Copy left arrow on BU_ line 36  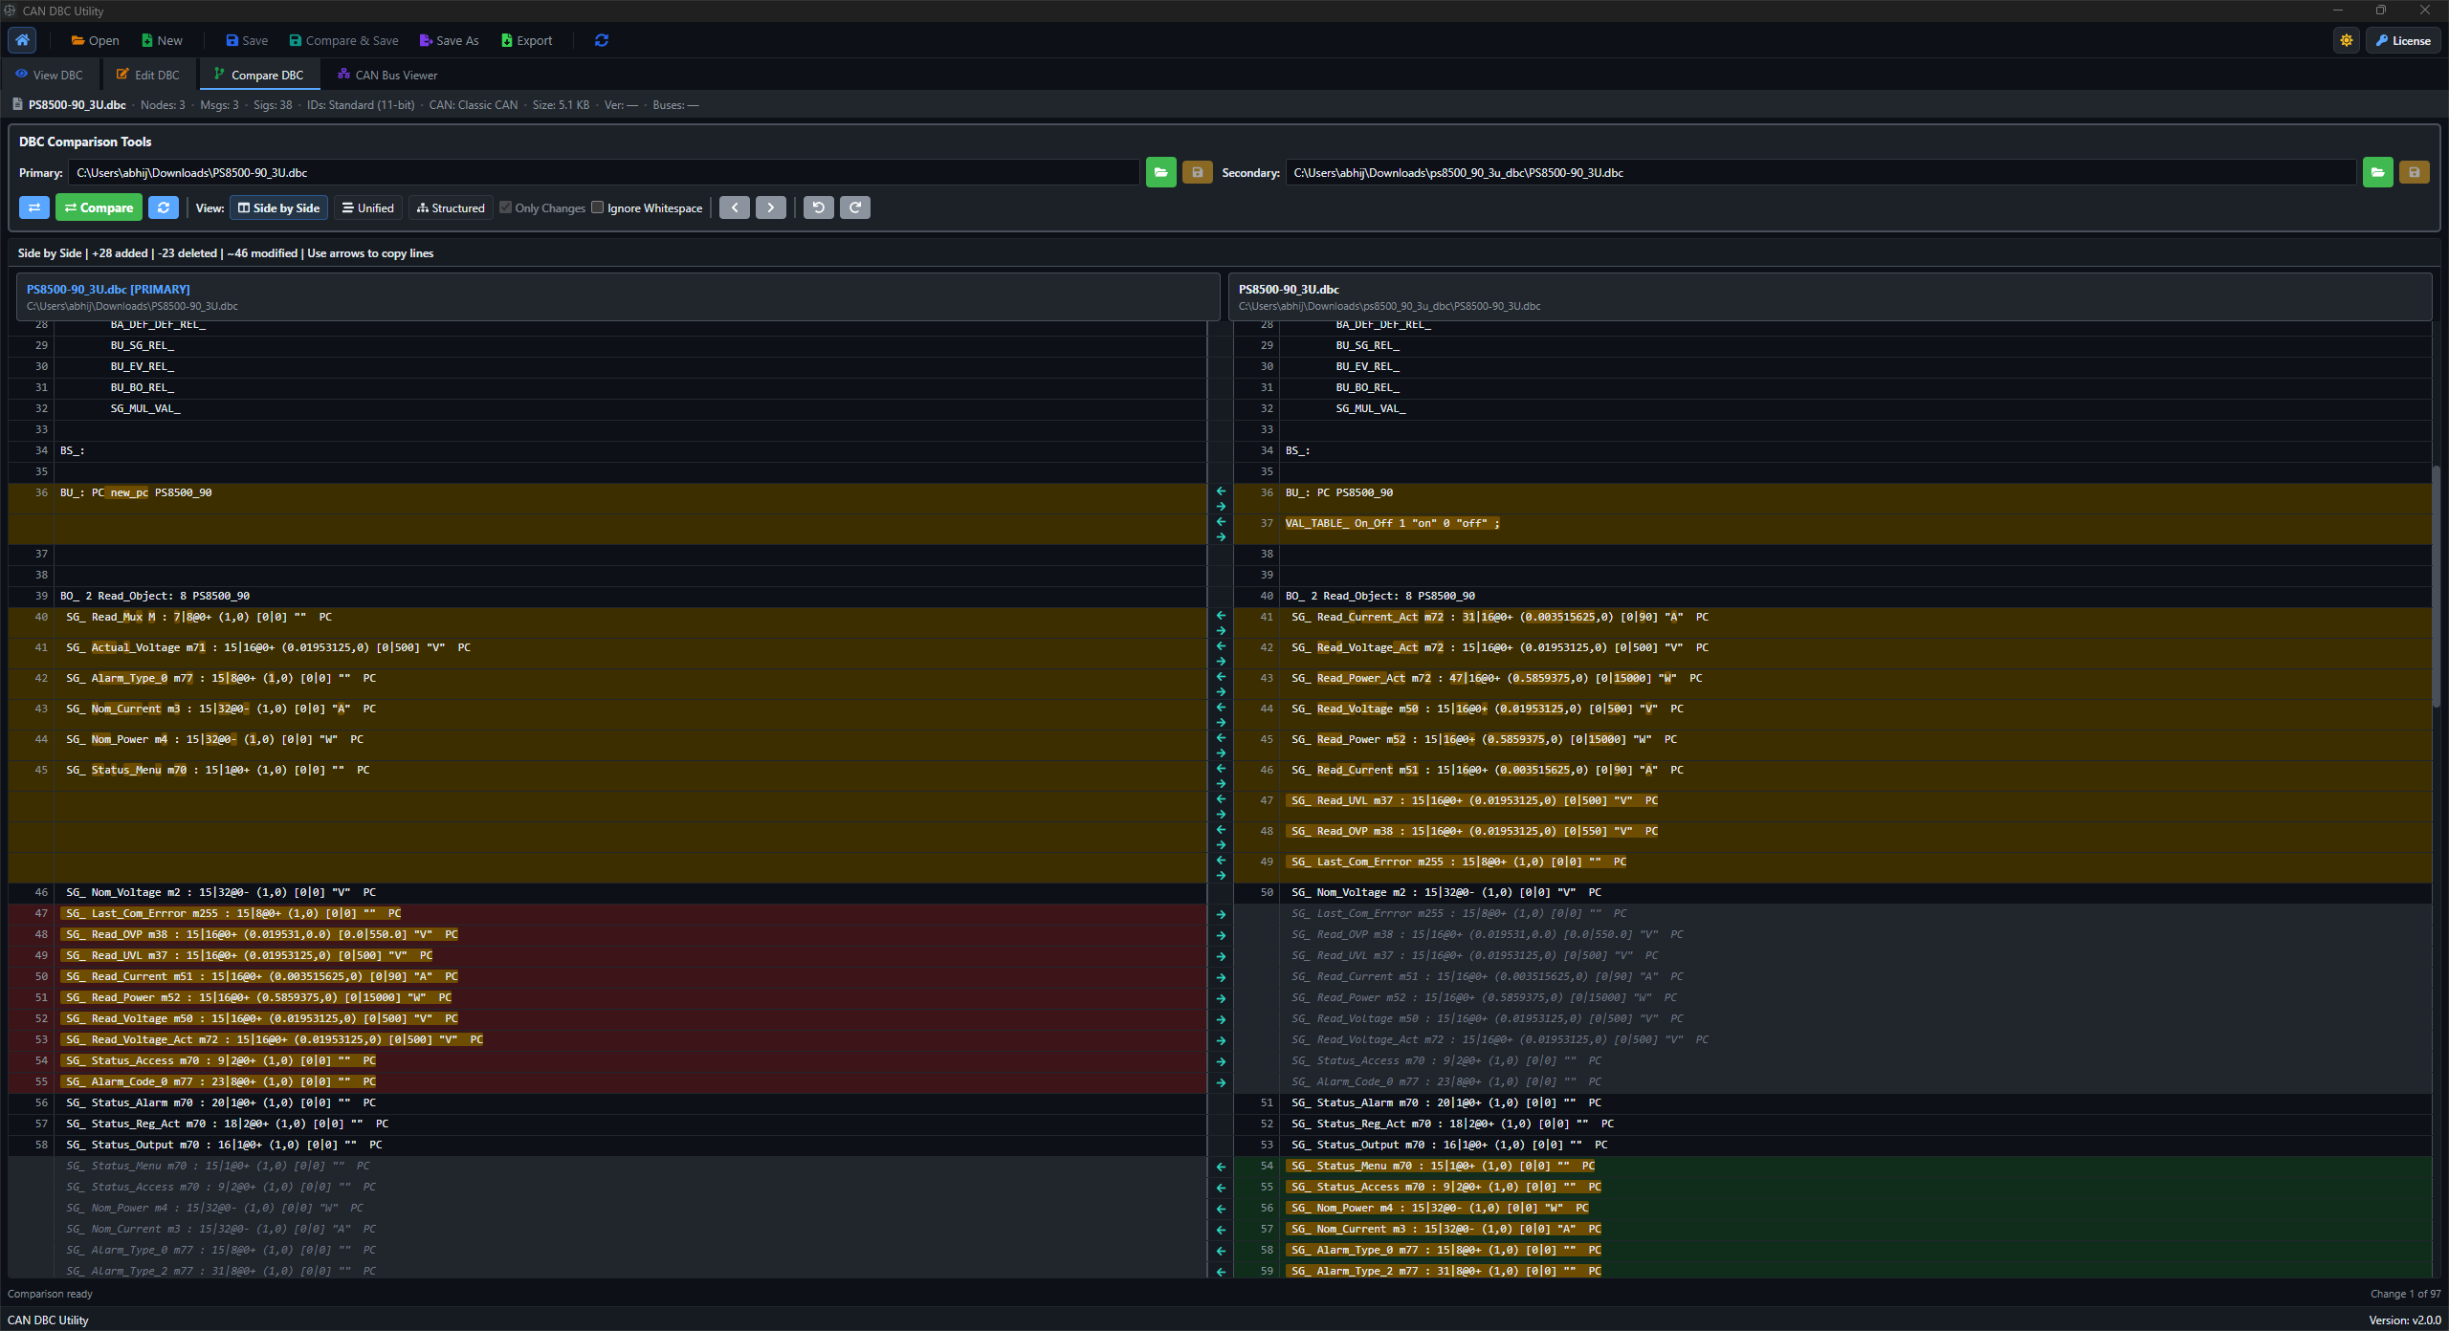(x=1221, y=491)
